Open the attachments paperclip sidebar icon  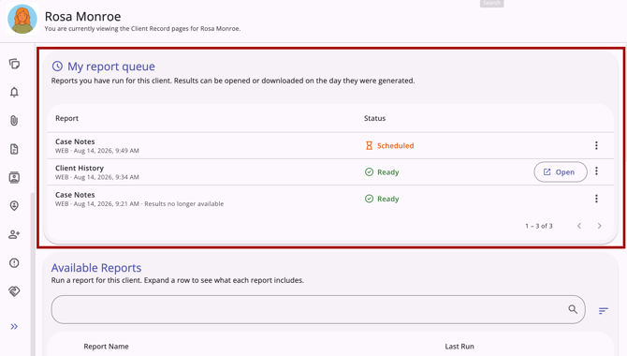coord(14,121)
